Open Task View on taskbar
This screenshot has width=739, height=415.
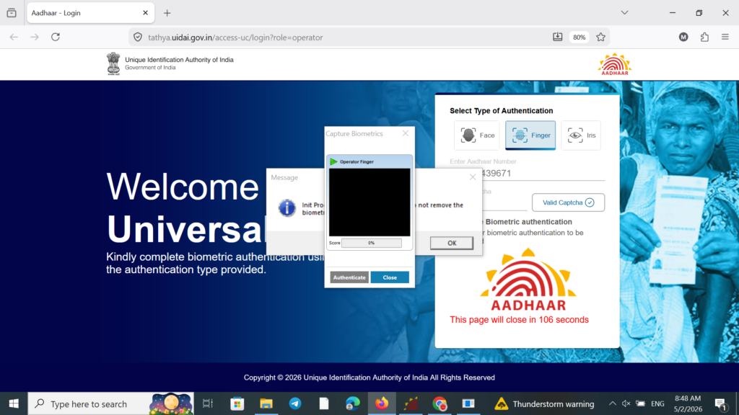(208, 403)
